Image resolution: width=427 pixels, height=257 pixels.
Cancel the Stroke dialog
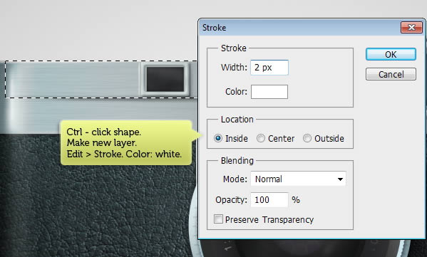click(x=391, y=74)
